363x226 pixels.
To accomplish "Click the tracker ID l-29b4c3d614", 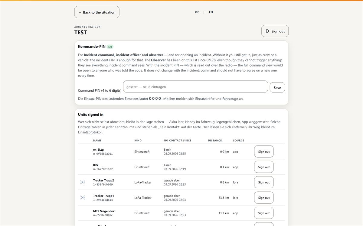I will point(103,200).
